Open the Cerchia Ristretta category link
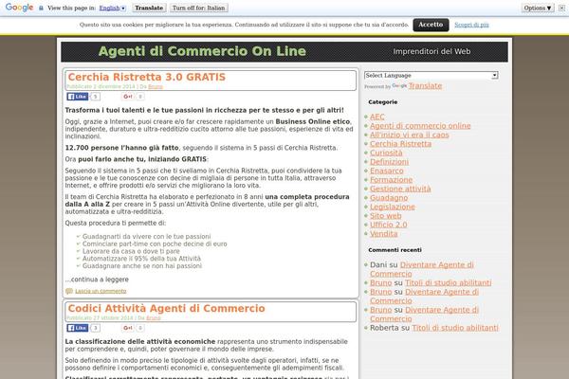This screenshot has height=379, width=569. 400,144
